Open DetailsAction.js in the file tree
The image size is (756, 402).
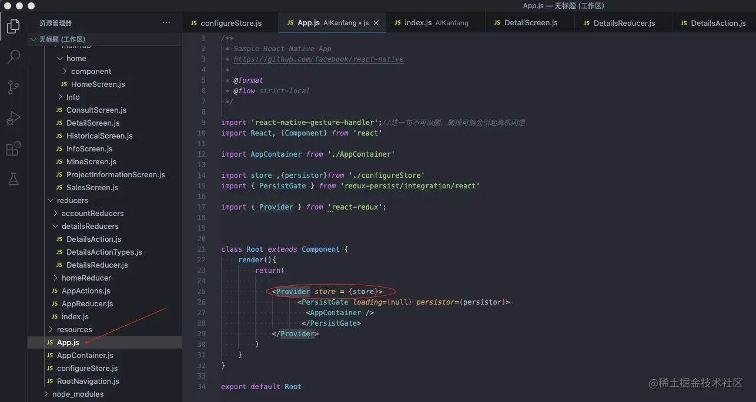click(x=105, y=239)
